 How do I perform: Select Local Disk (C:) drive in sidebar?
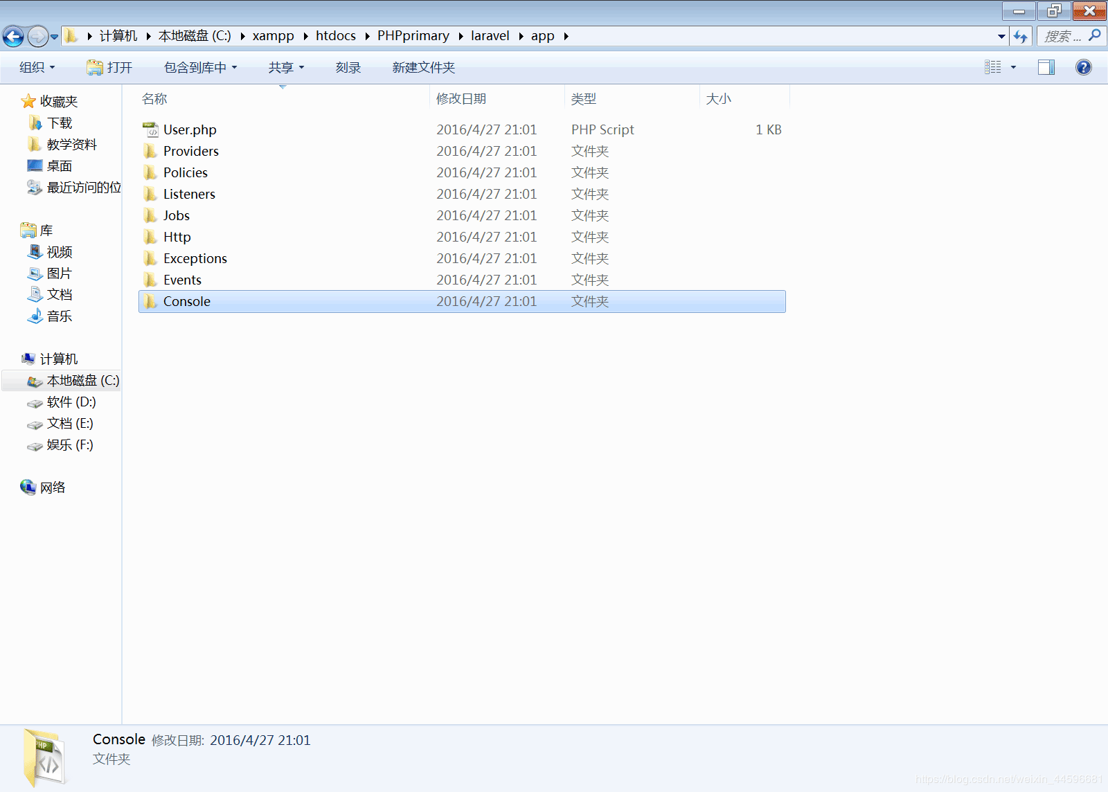coord(82,381)
